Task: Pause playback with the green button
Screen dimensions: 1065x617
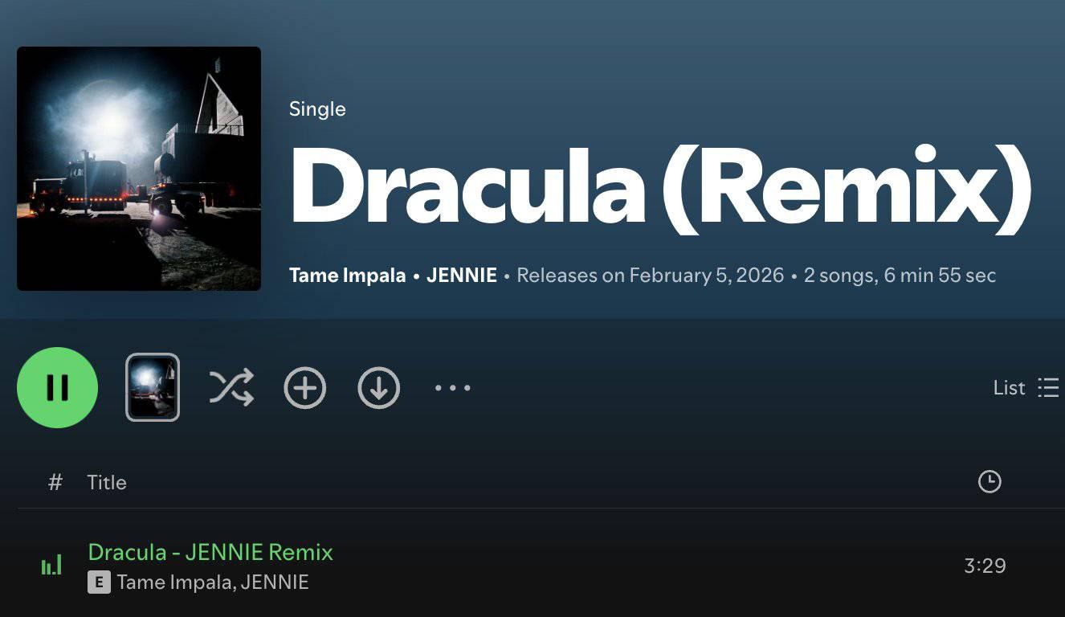Action: [57, 388]
